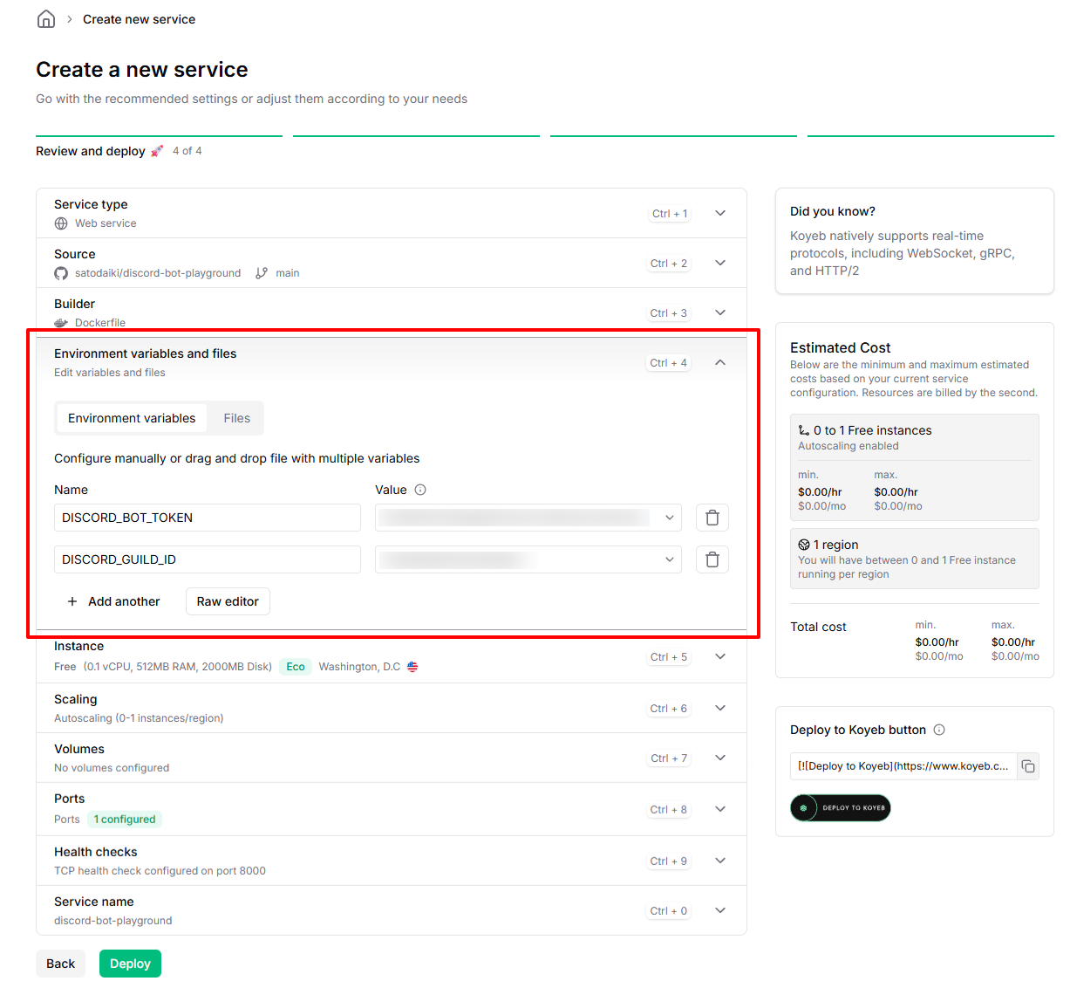Image resolution: width=1070 pixels, height=988 pixels.
Task: Expand the Service type section
Action: (x=720, y=213)
